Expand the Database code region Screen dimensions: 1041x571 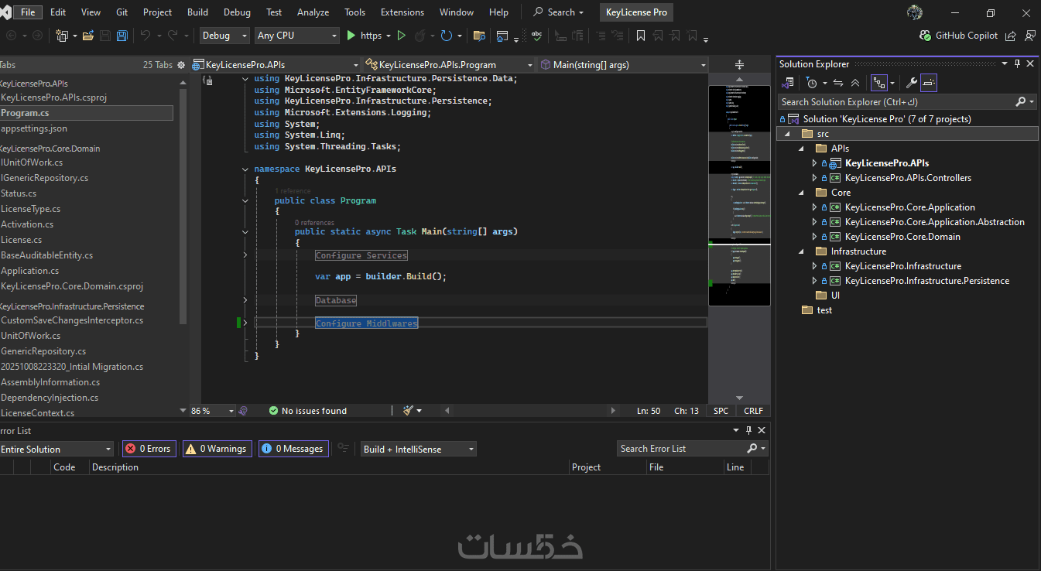245,300
